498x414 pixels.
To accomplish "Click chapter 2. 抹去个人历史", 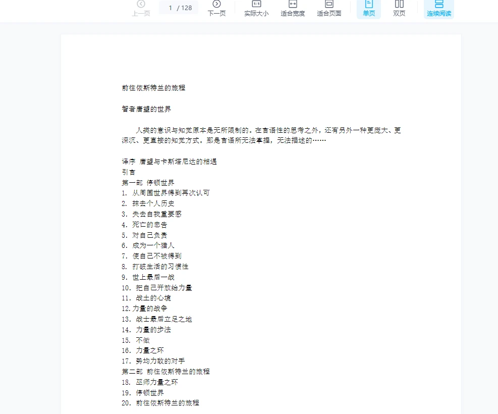I will pos(148,203).
